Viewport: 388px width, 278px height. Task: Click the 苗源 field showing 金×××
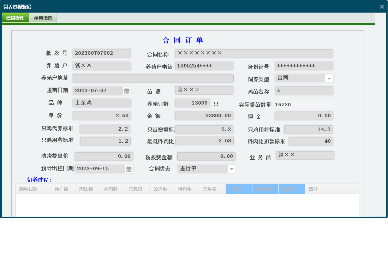pos(204,90)
